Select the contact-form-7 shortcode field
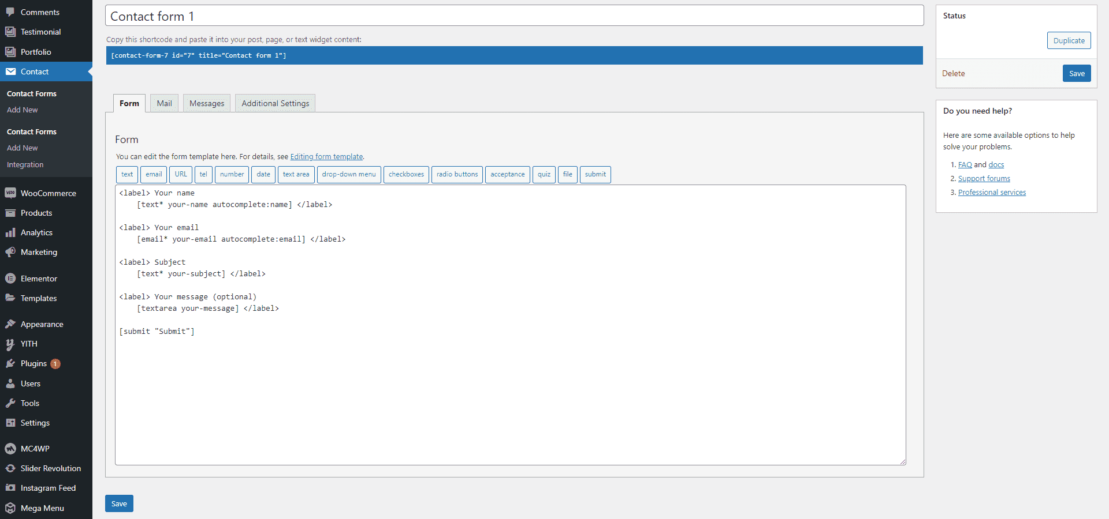The image size is (1109, 519). (514, 55)
